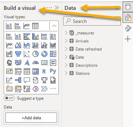The width and height of the screenshot is (133, 127).
Task: Select Matrix visual
Action: point(36,71)
